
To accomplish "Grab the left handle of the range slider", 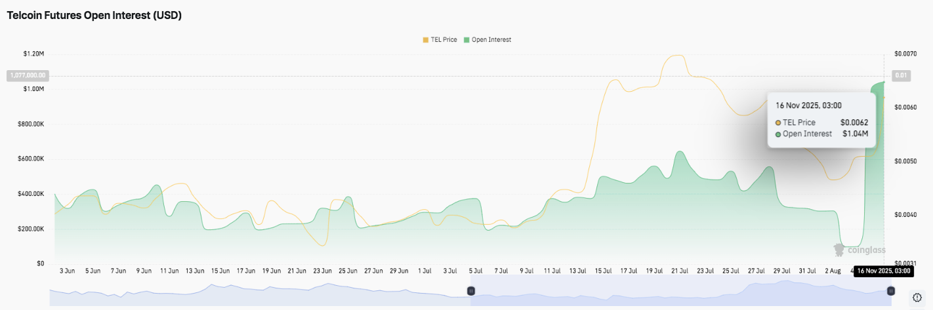I will [x=470, y=290].
